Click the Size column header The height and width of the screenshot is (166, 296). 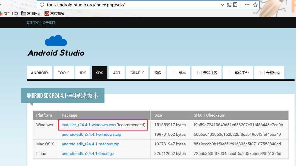(x=170, y=115)
